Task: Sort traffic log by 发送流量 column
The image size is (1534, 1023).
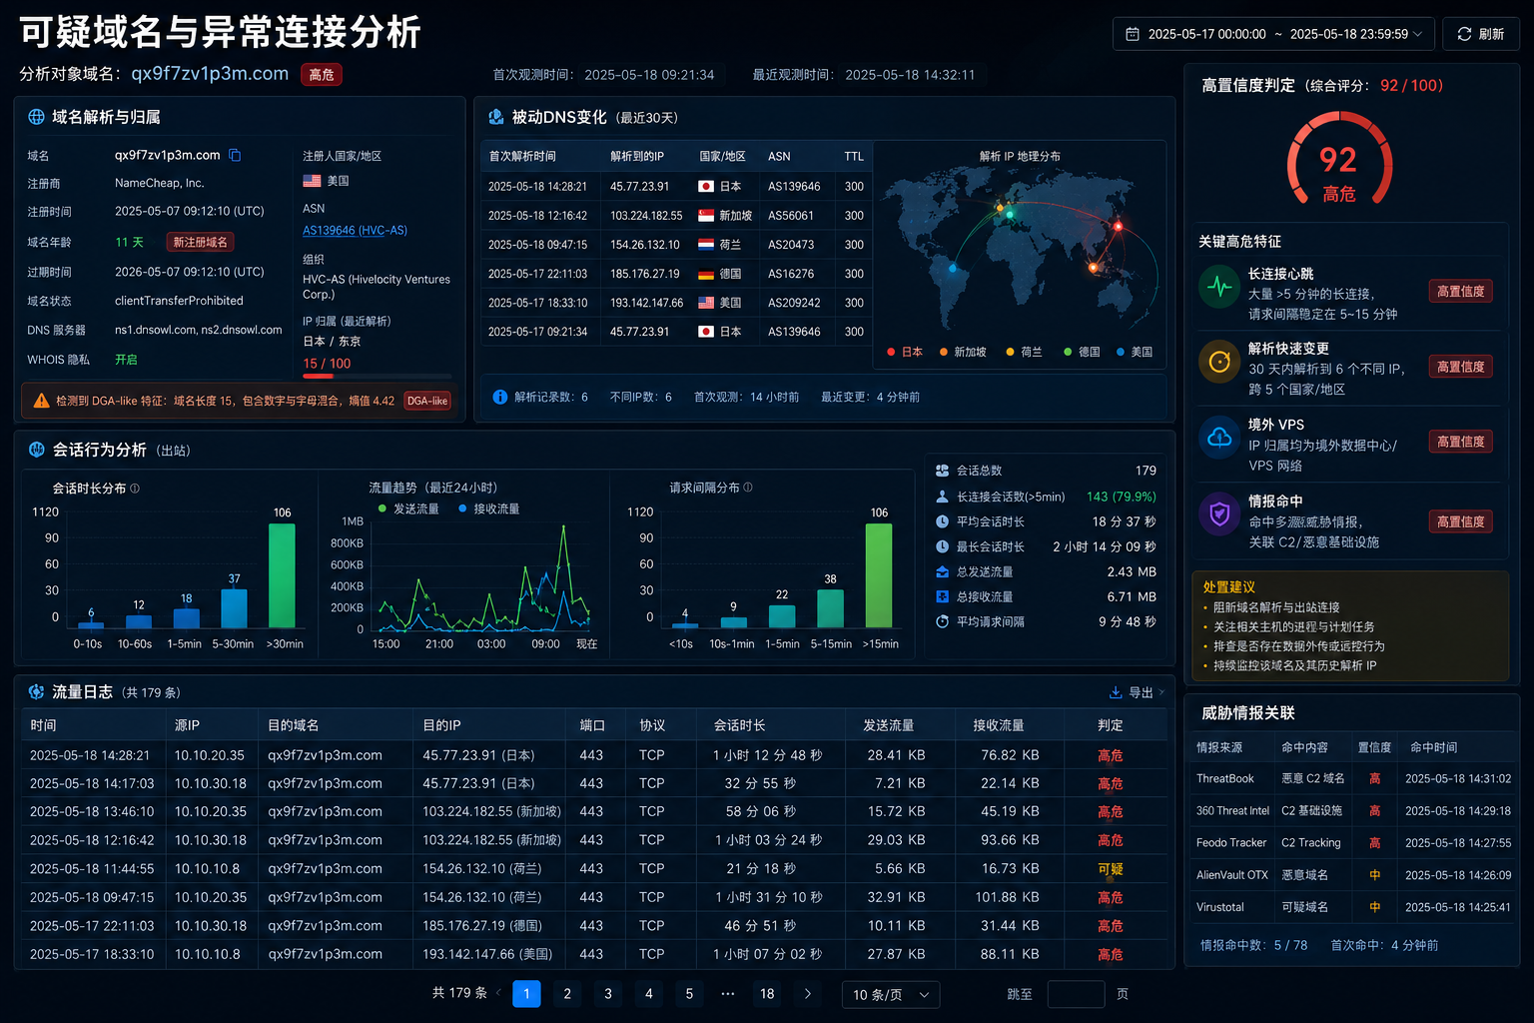Action: click(x=888, y=725)
